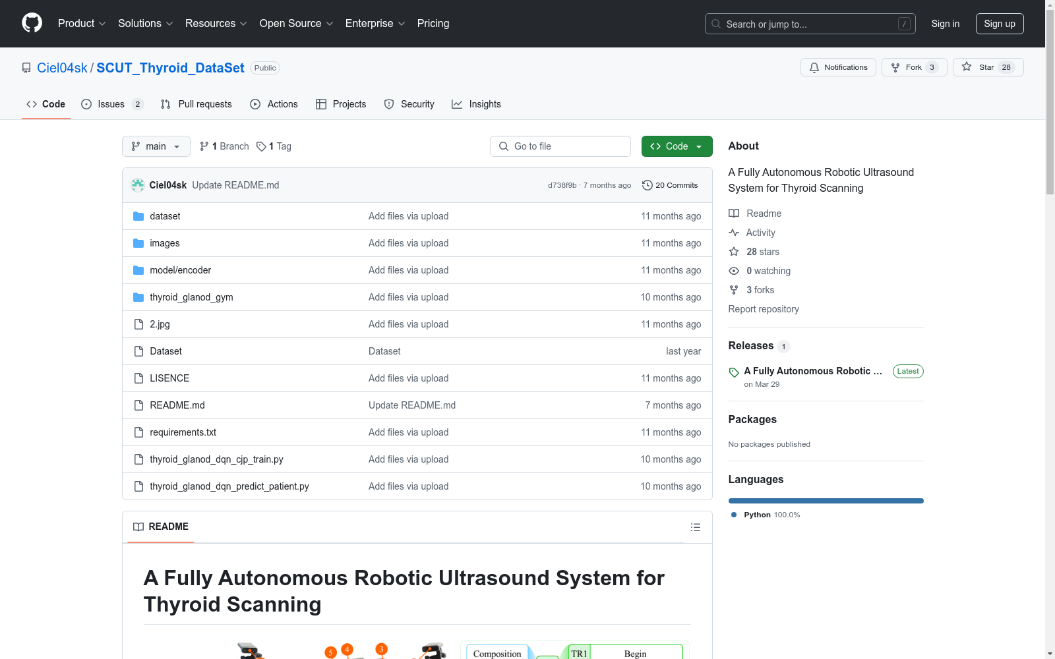The width and height of the screenshot is (1055, 659).
Task: Click the watching eye icon
Action: click(x=734, y=271)
